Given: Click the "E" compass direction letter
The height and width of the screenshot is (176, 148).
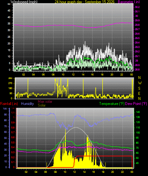Looking at the screenshot, I should (139, 93).
